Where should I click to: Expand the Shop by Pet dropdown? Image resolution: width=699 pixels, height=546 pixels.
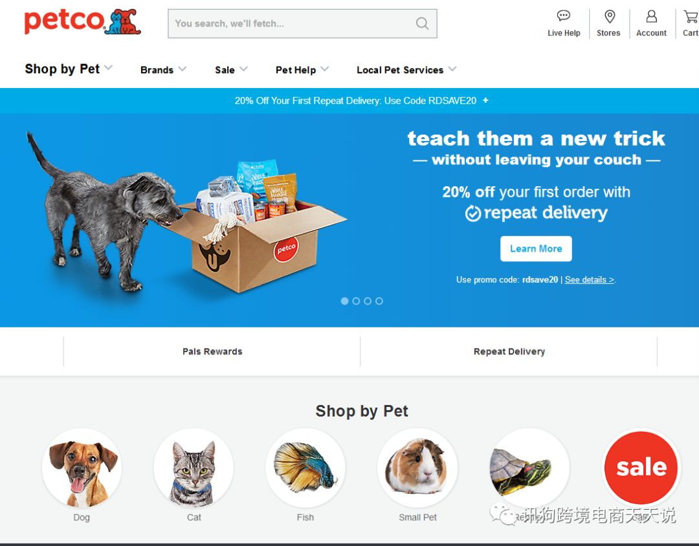[x=69, y=69]
